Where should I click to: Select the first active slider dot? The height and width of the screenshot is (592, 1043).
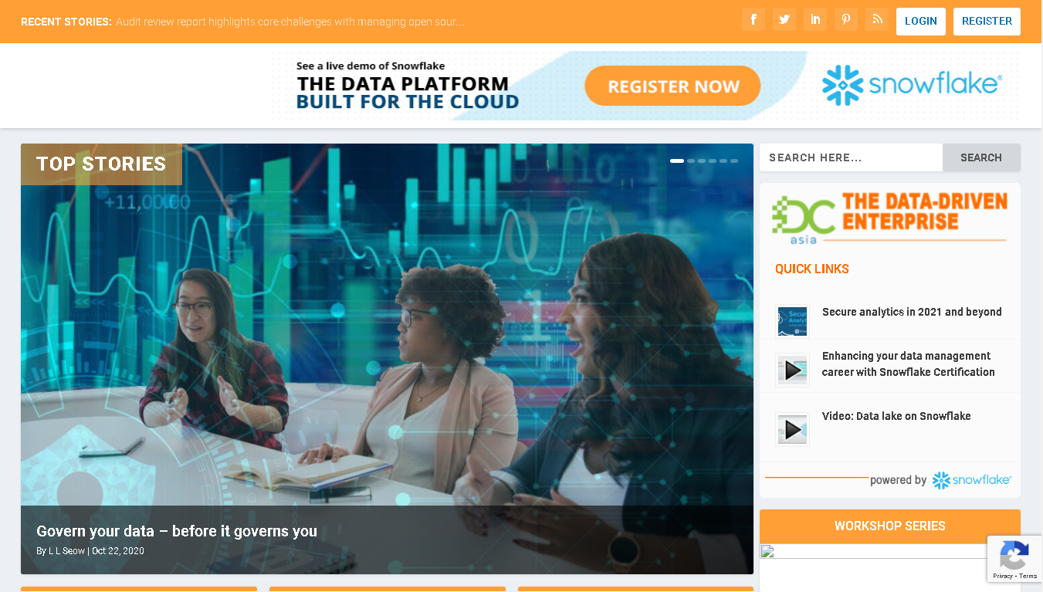(x=677, y=161)
